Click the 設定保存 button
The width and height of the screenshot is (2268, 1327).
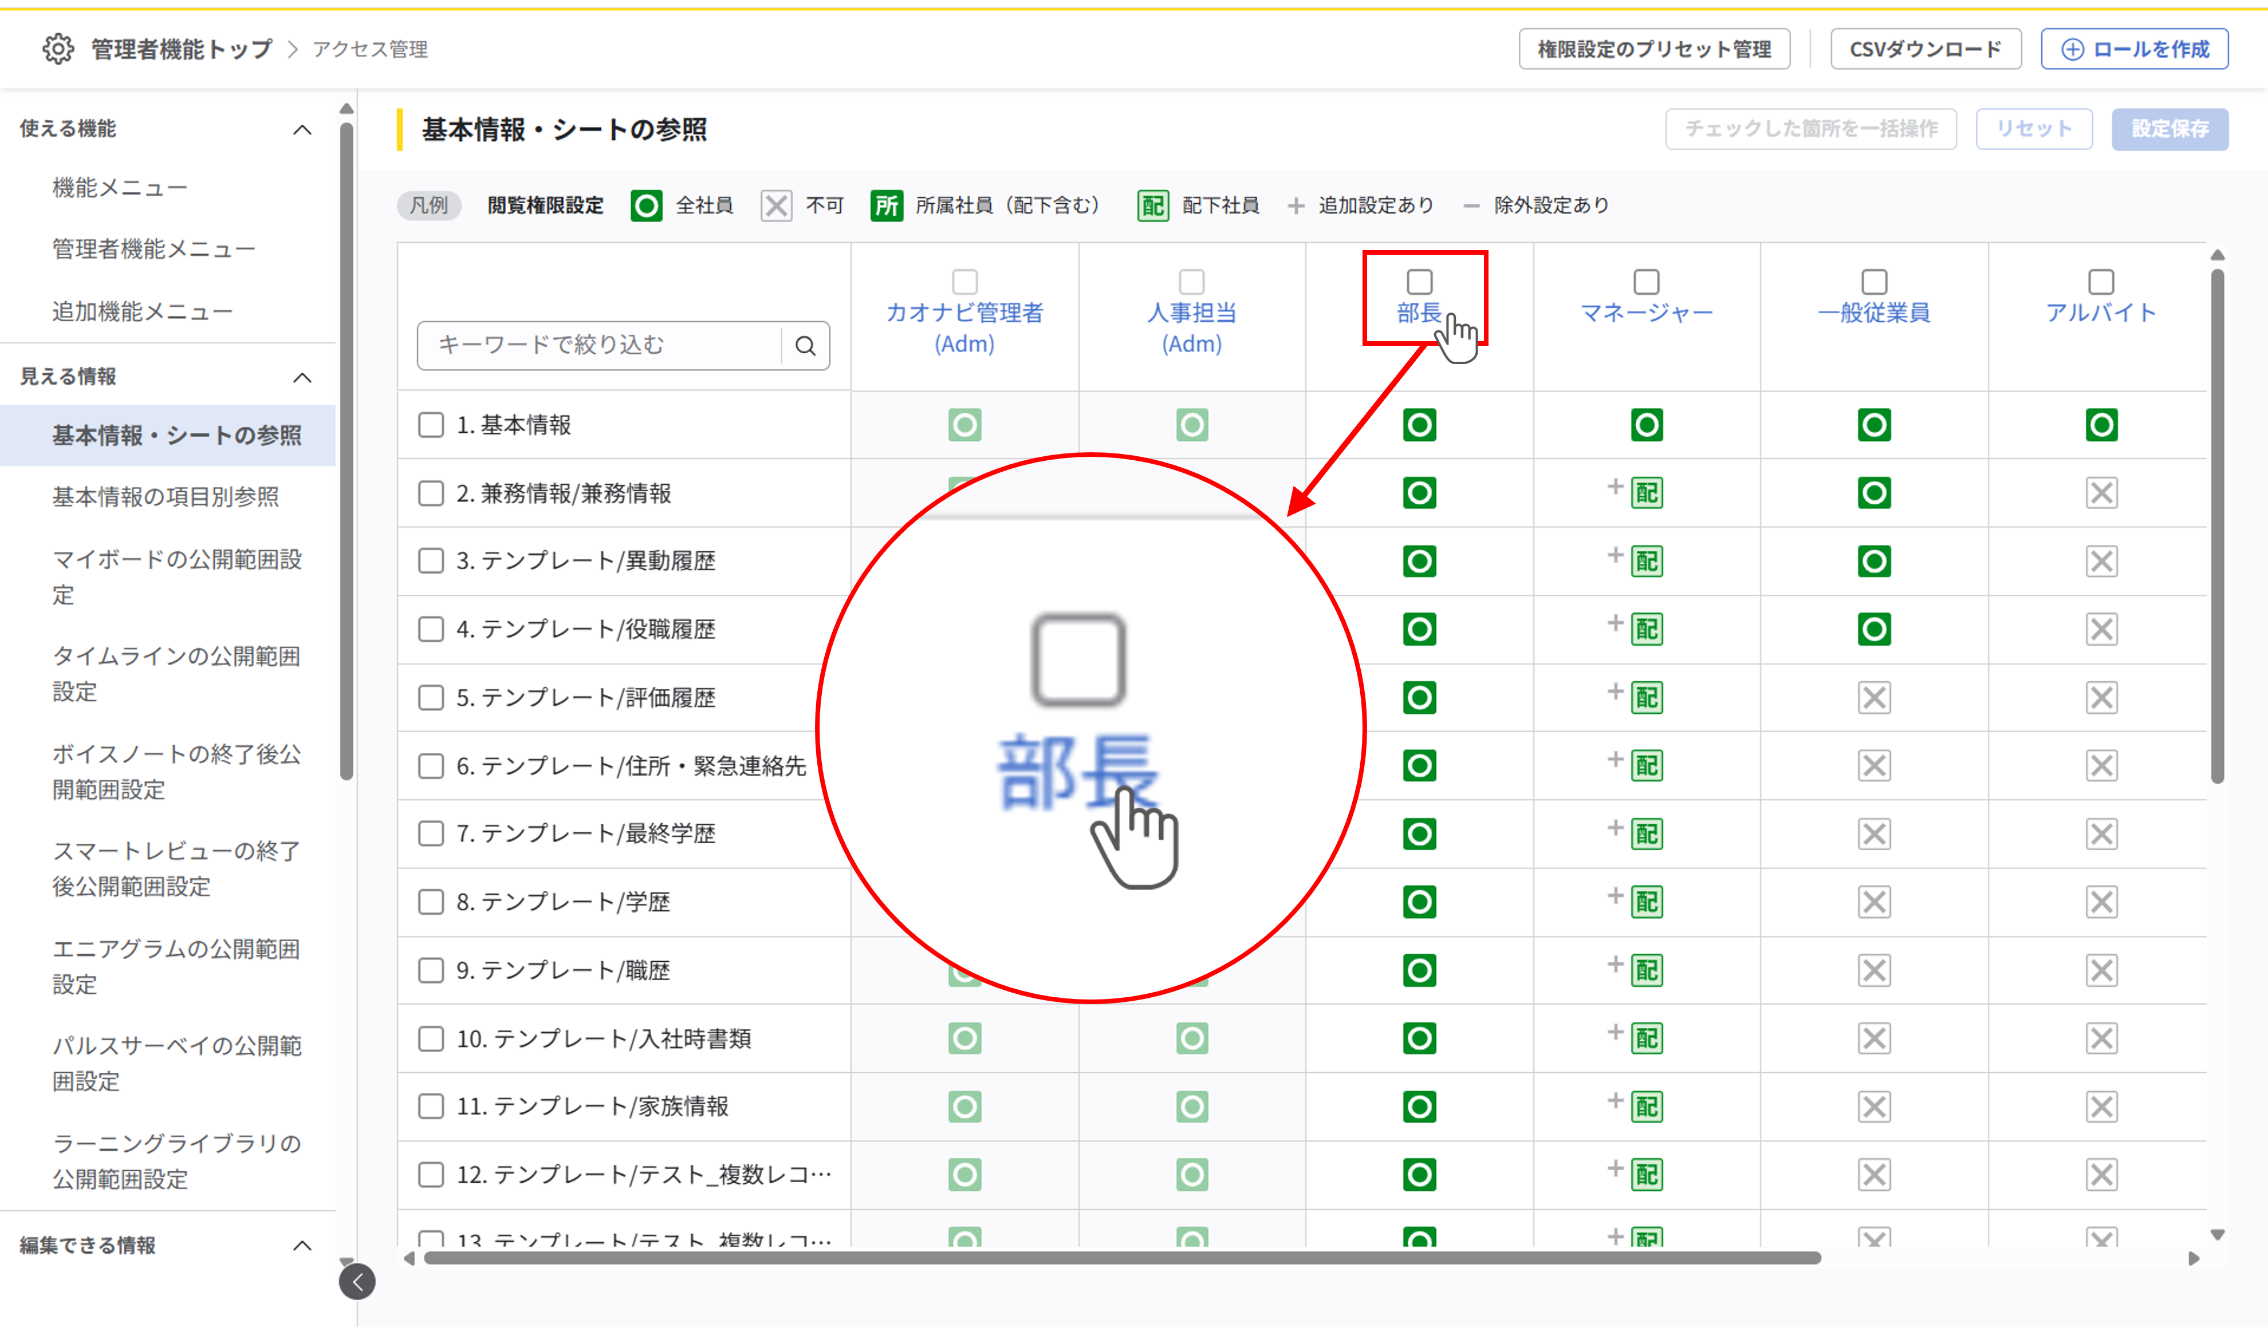click(x=2170, y=129)
